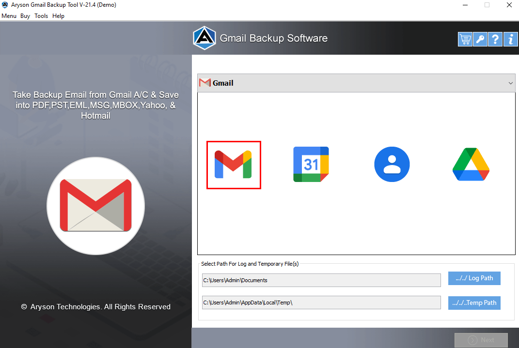Open the Tools menu
Screen dimensions: 519x348
pyautogui.click(x=41, y=15)
